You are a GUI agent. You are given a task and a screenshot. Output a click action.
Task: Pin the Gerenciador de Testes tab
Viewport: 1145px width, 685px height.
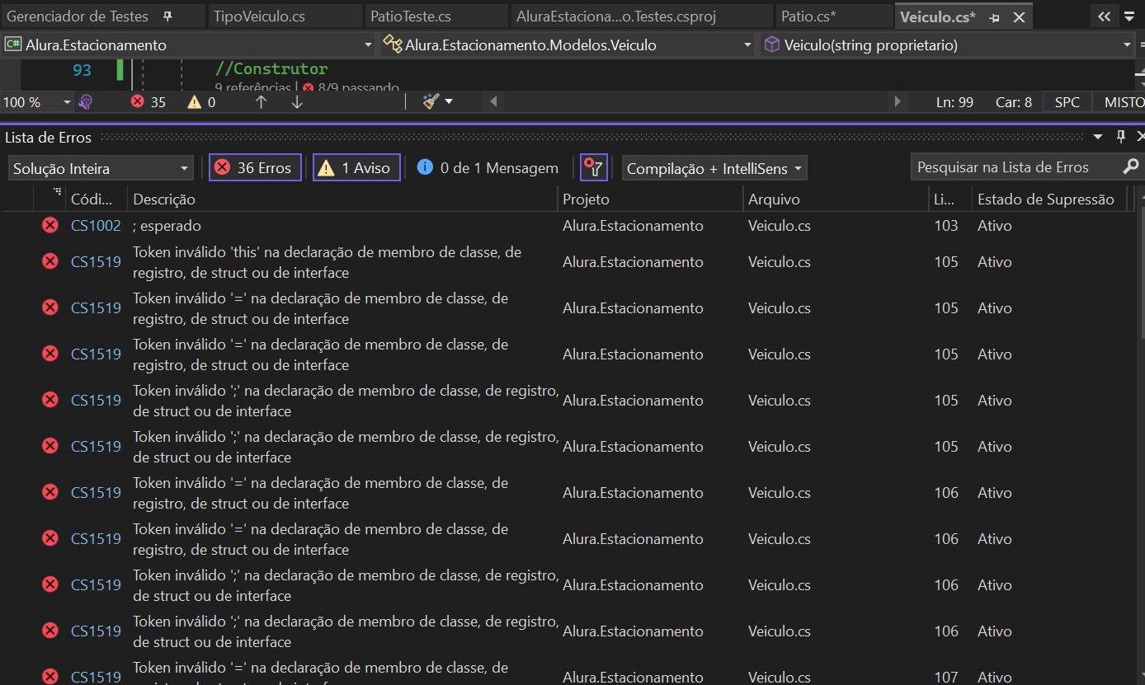tap(168, 16)
